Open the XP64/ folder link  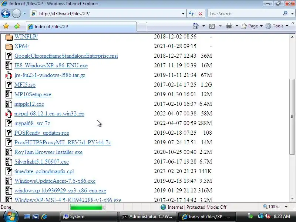click(x=22, y=46)
